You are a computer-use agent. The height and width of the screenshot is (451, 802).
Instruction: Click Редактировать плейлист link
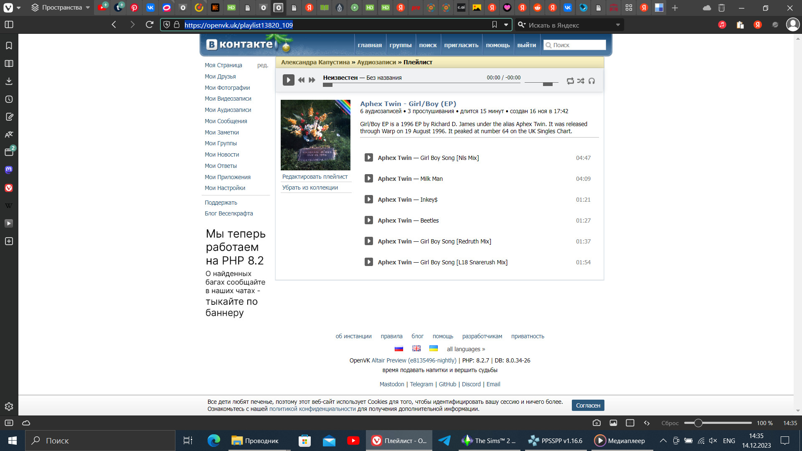315,177
